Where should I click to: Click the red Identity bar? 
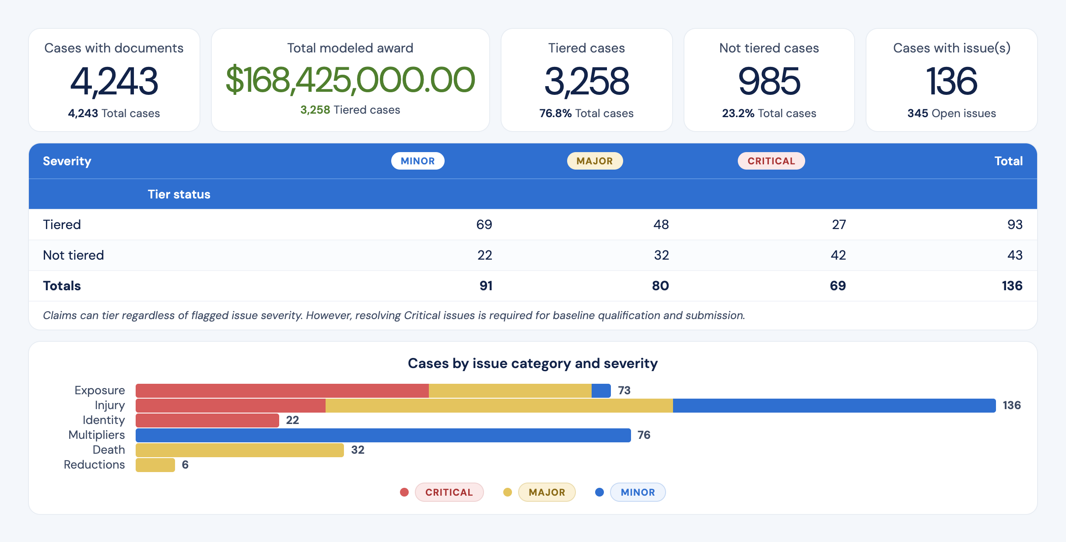(207, 420)
